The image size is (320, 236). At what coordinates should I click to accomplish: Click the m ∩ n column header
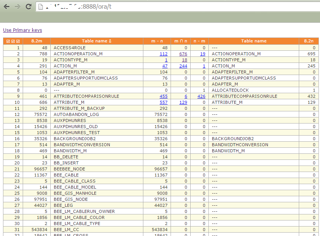(x=180, y=41)
